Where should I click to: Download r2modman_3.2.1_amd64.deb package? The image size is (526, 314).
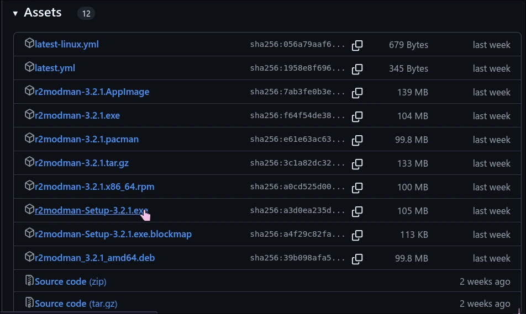coord(94,258)
